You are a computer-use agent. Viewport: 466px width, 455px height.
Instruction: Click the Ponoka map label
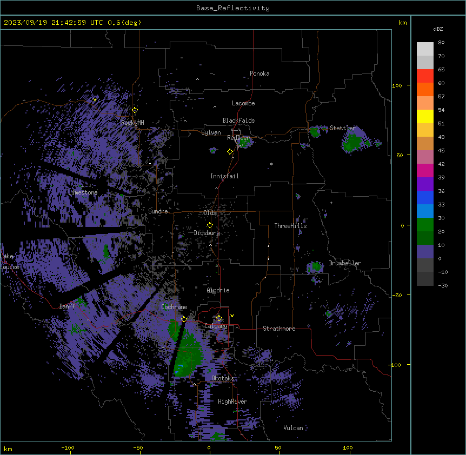(259, 73)
